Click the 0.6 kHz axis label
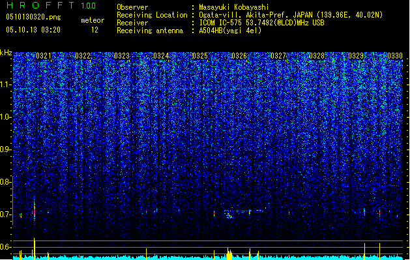Viewport: 410px width, 260px height. (x=5, y=247)
